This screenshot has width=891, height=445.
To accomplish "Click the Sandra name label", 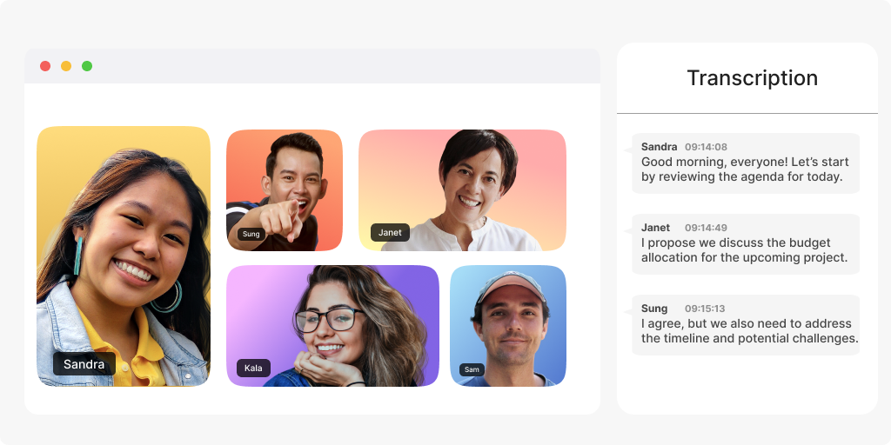I will (x=84, y=364).
